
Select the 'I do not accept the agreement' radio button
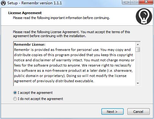tap(15, 99)
